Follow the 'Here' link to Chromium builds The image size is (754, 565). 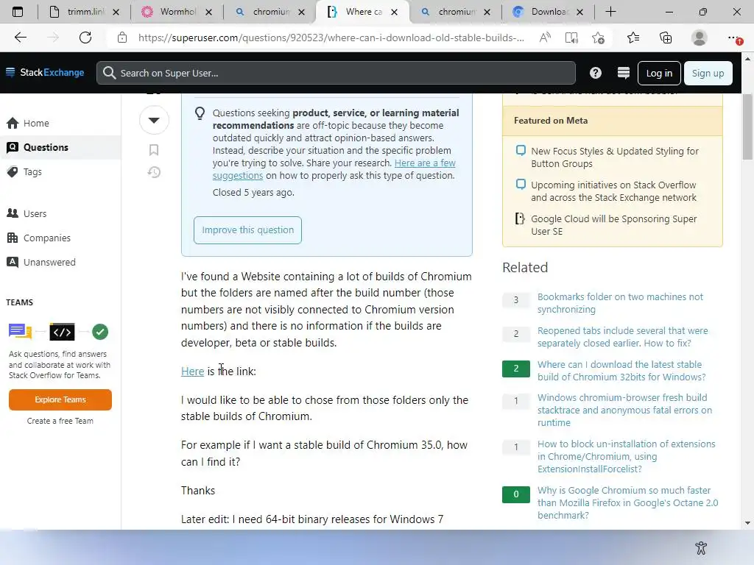192,372
